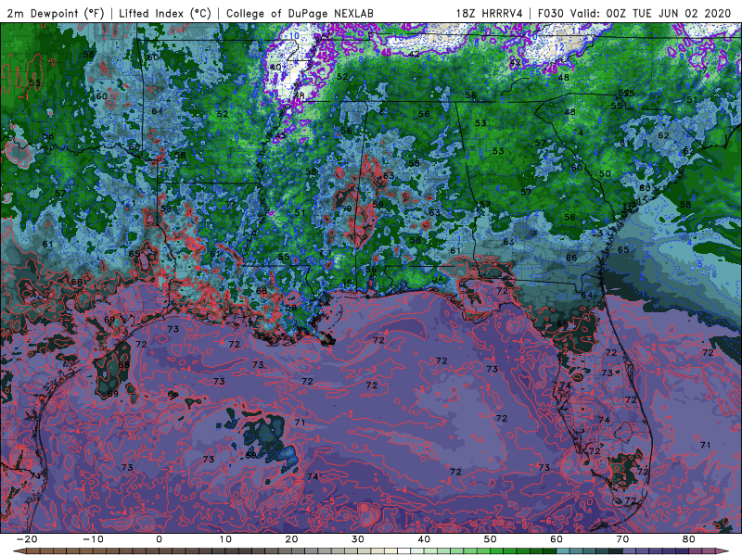Click the '30' color scale label
Viewport: 742px width, 556px height.
(358, 539)
